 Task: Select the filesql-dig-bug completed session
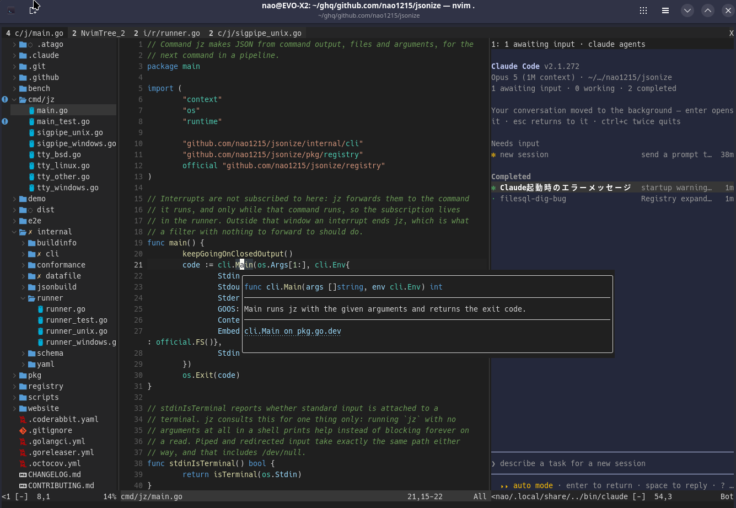pyautogui.click(x=613, y=199)
